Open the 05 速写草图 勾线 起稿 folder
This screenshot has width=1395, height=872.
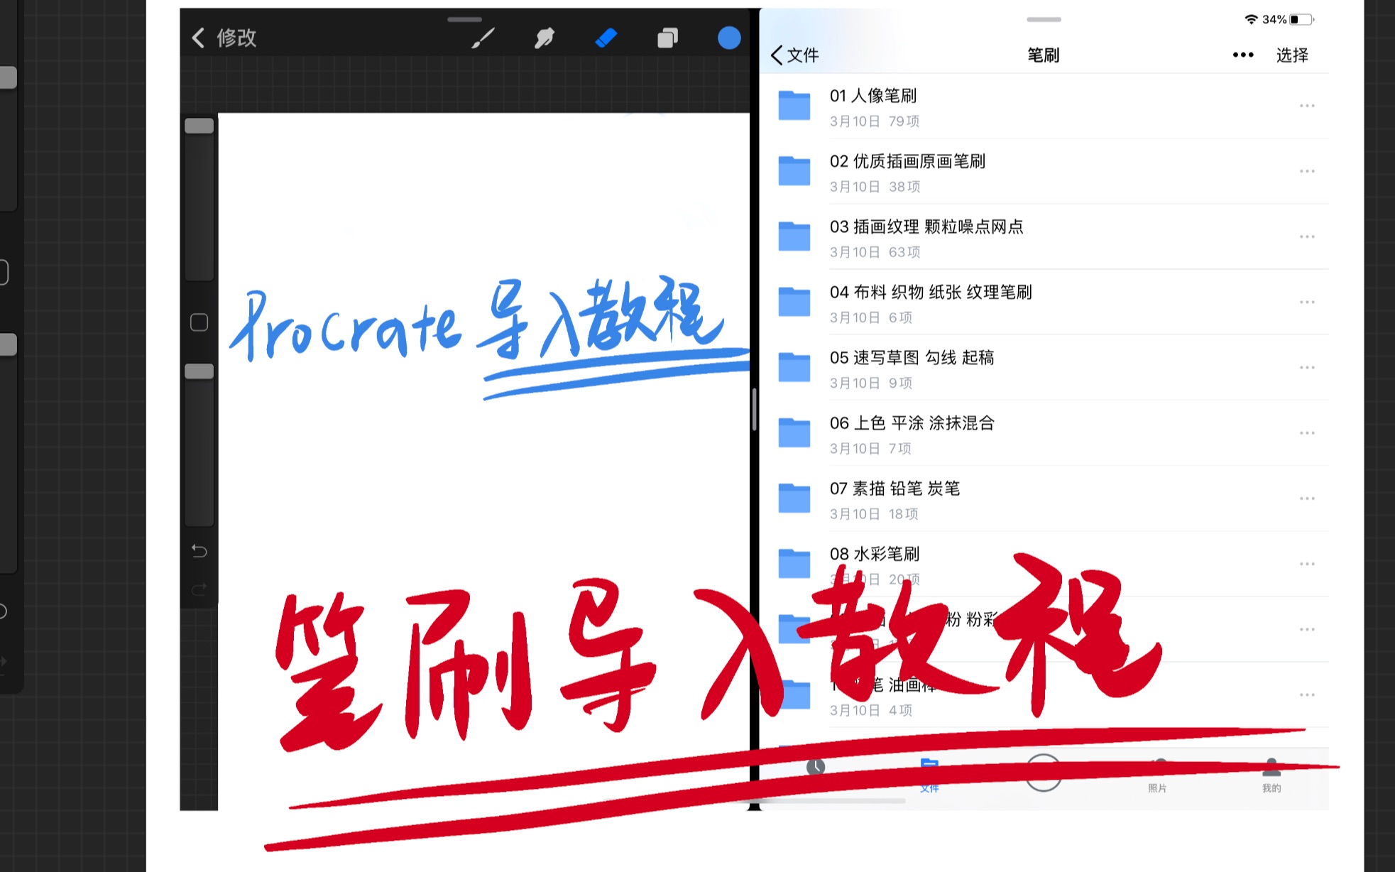tap(913, 359)
